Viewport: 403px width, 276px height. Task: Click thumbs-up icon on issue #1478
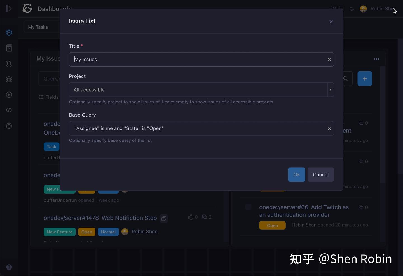(191, 217)
